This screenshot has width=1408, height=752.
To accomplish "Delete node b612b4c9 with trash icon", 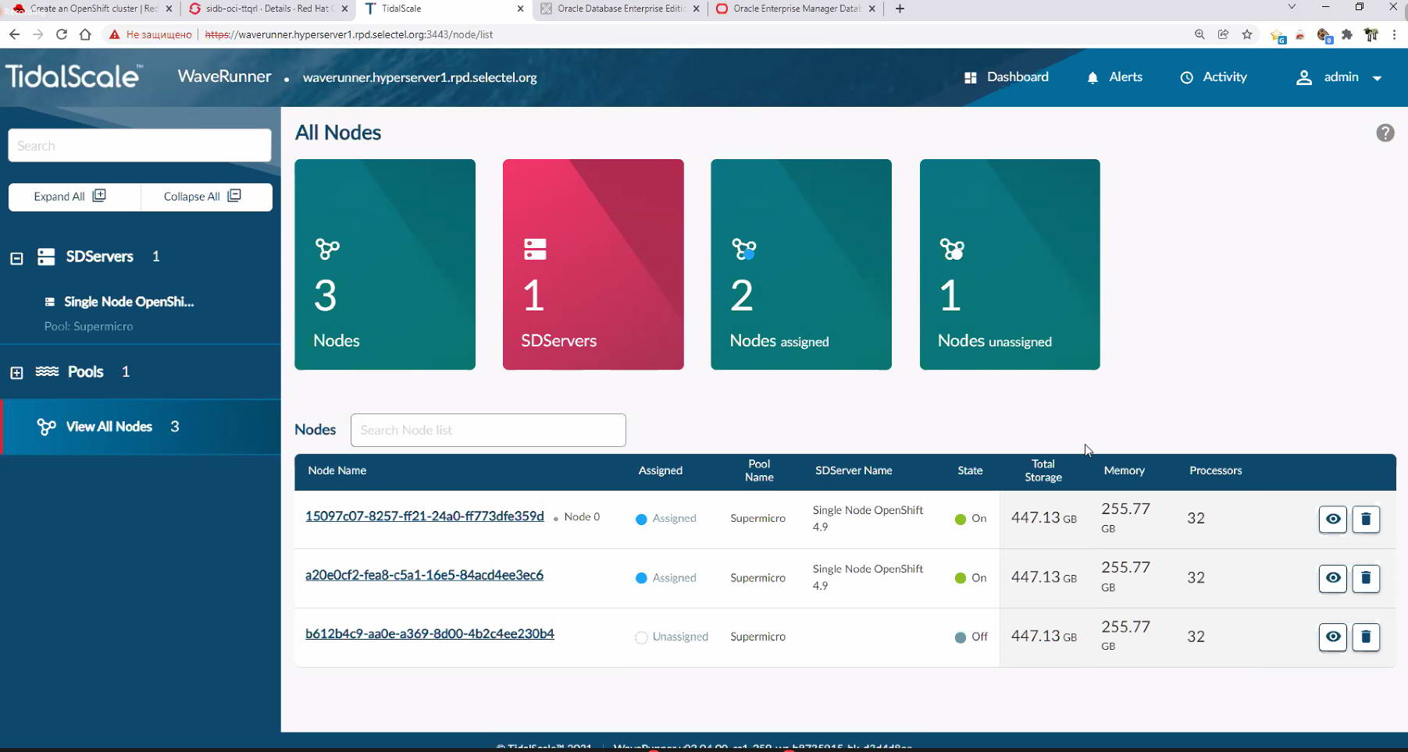I will click(x=1366, y=637).
